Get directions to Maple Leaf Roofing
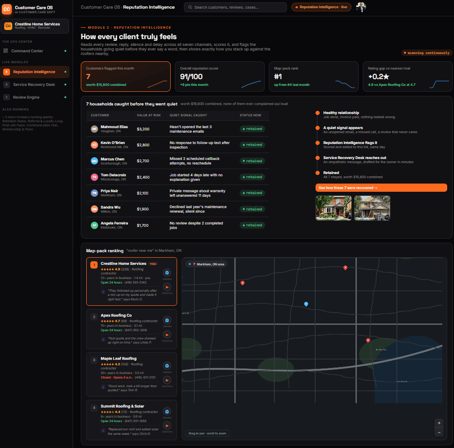 (167, 380)
